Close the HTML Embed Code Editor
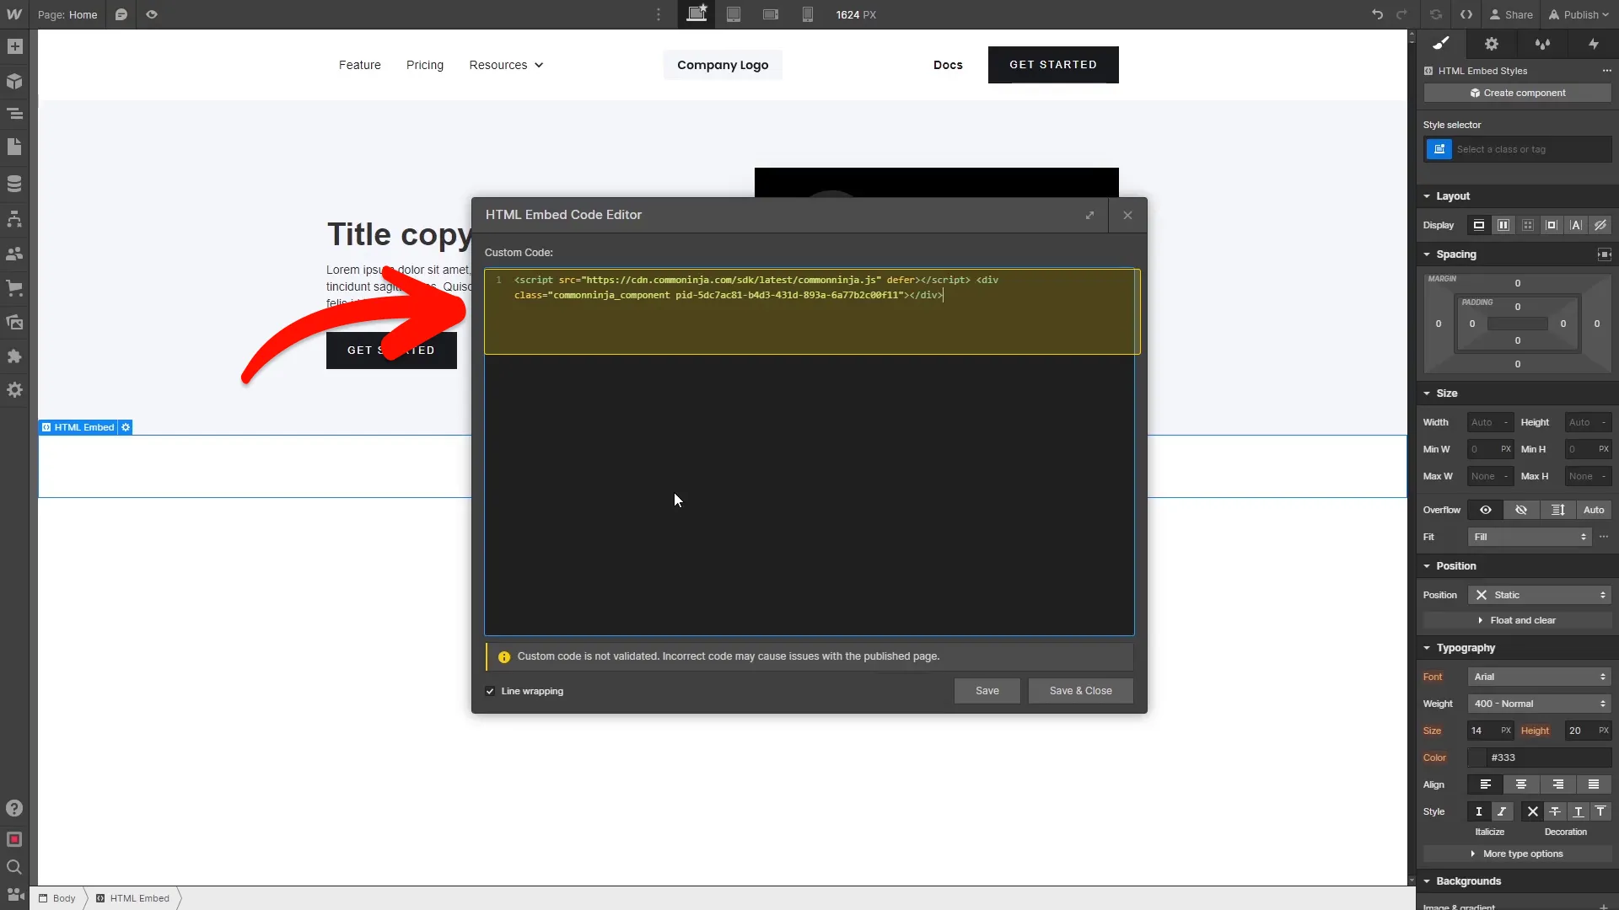 click(1127, 215)
